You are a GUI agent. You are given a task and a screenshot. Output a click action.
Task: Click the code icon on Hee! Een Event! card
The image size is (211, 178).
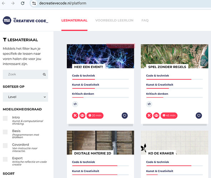coord(75,104)
